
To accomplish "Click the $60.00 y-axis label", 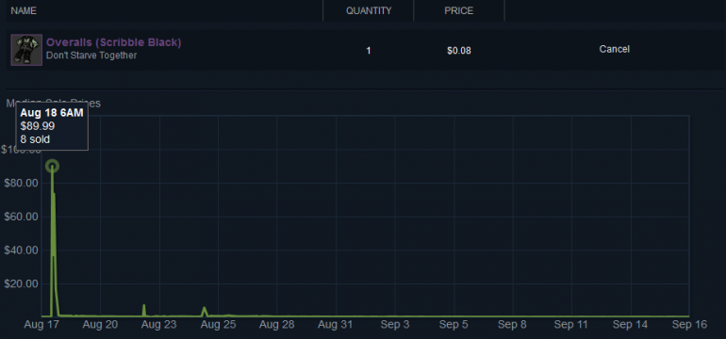I will pyautogui.click(x=21, y=217).
